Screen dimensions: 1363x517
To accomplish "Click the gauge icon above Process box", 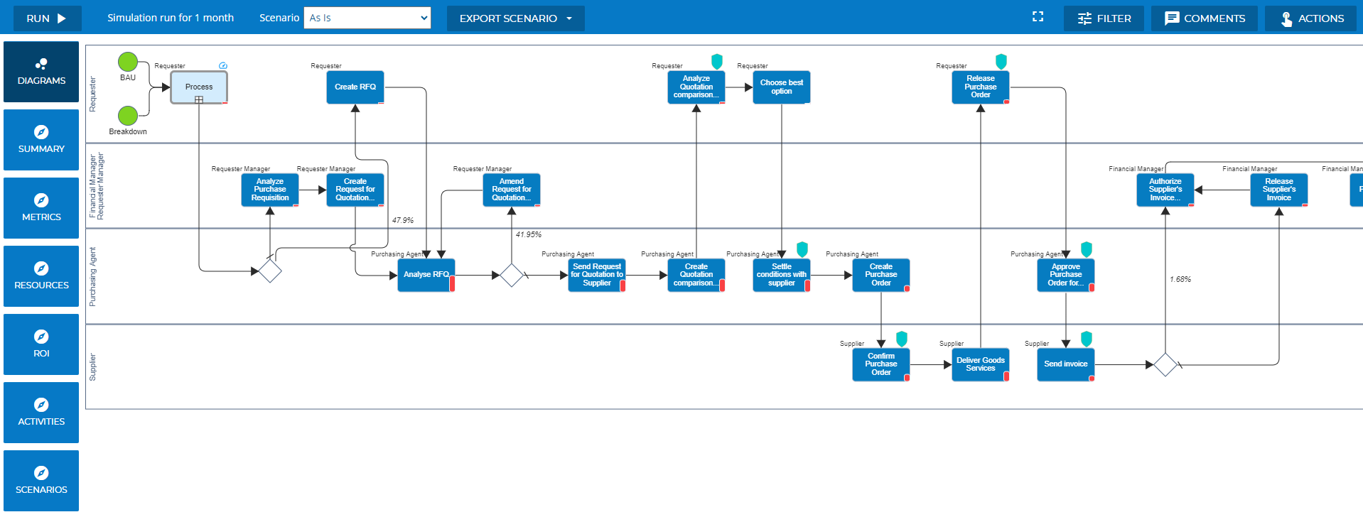I will click(x=223, y=65).
